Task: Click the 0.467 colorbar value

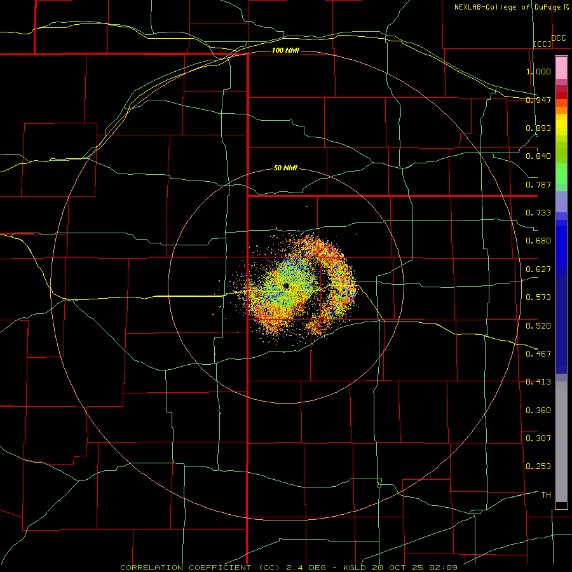Action: pos(538,354)
